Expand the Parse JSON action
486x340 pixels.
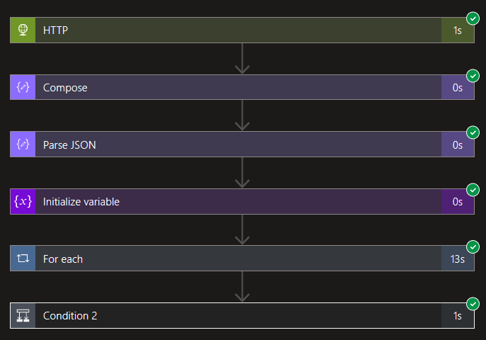(x=242, y=144)
